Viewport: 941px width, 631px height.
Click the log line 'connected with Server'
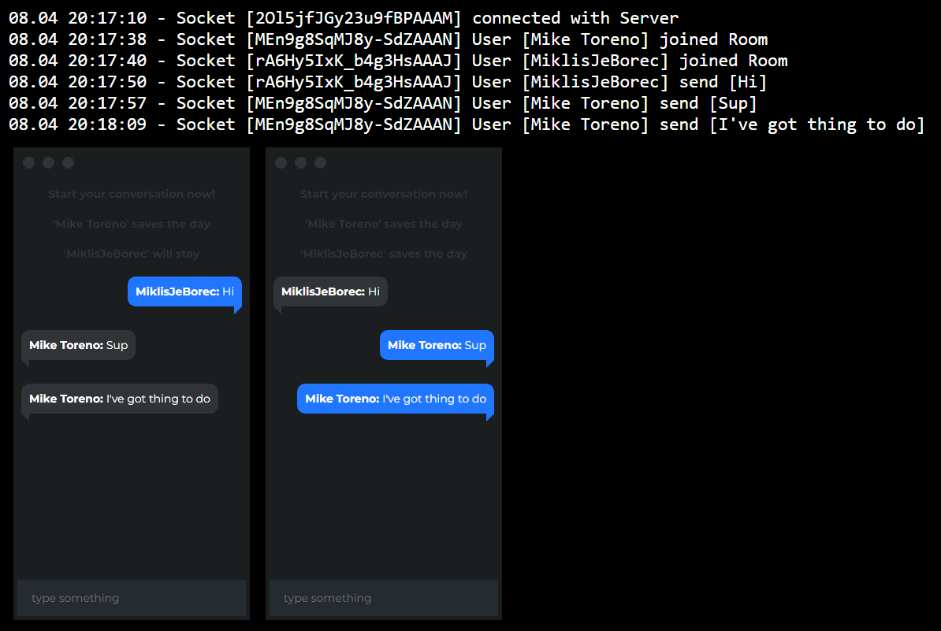click(344, 18)
